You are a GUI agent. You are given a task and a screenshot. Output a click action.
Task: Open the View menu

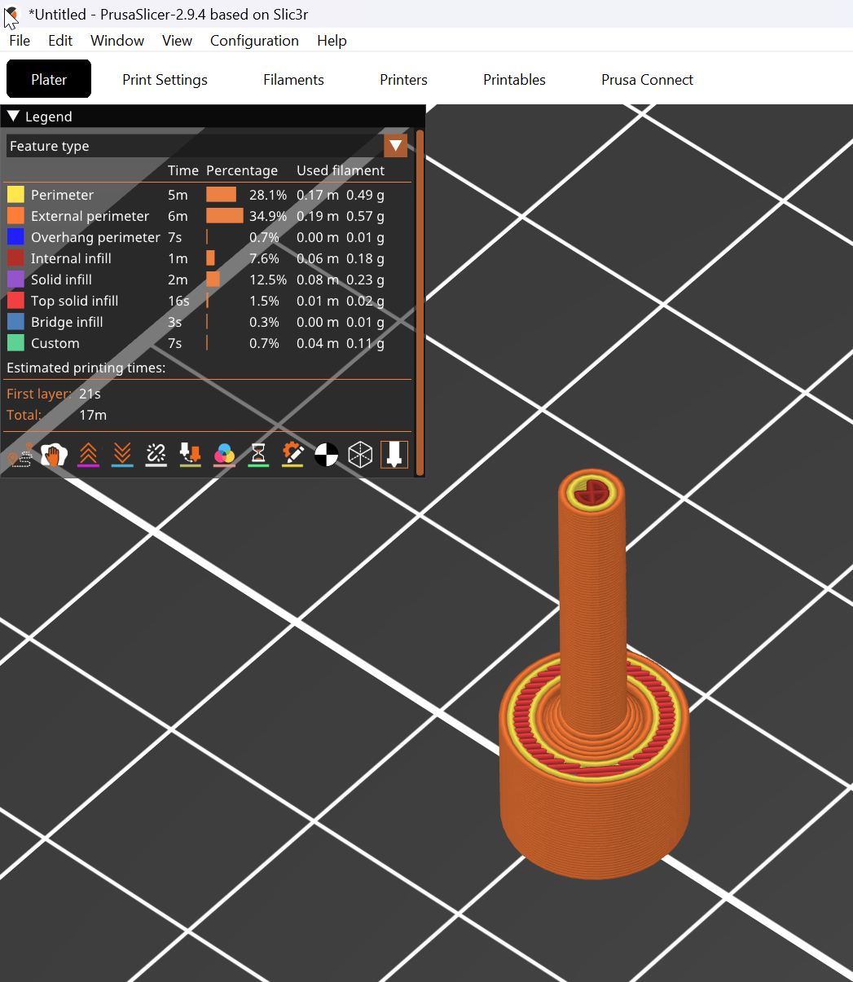177,41
